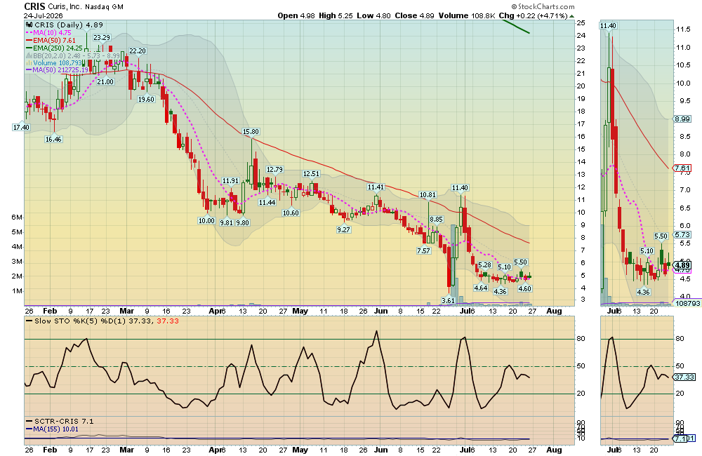Click the 4.60 price label

click(x=524, y=288)
